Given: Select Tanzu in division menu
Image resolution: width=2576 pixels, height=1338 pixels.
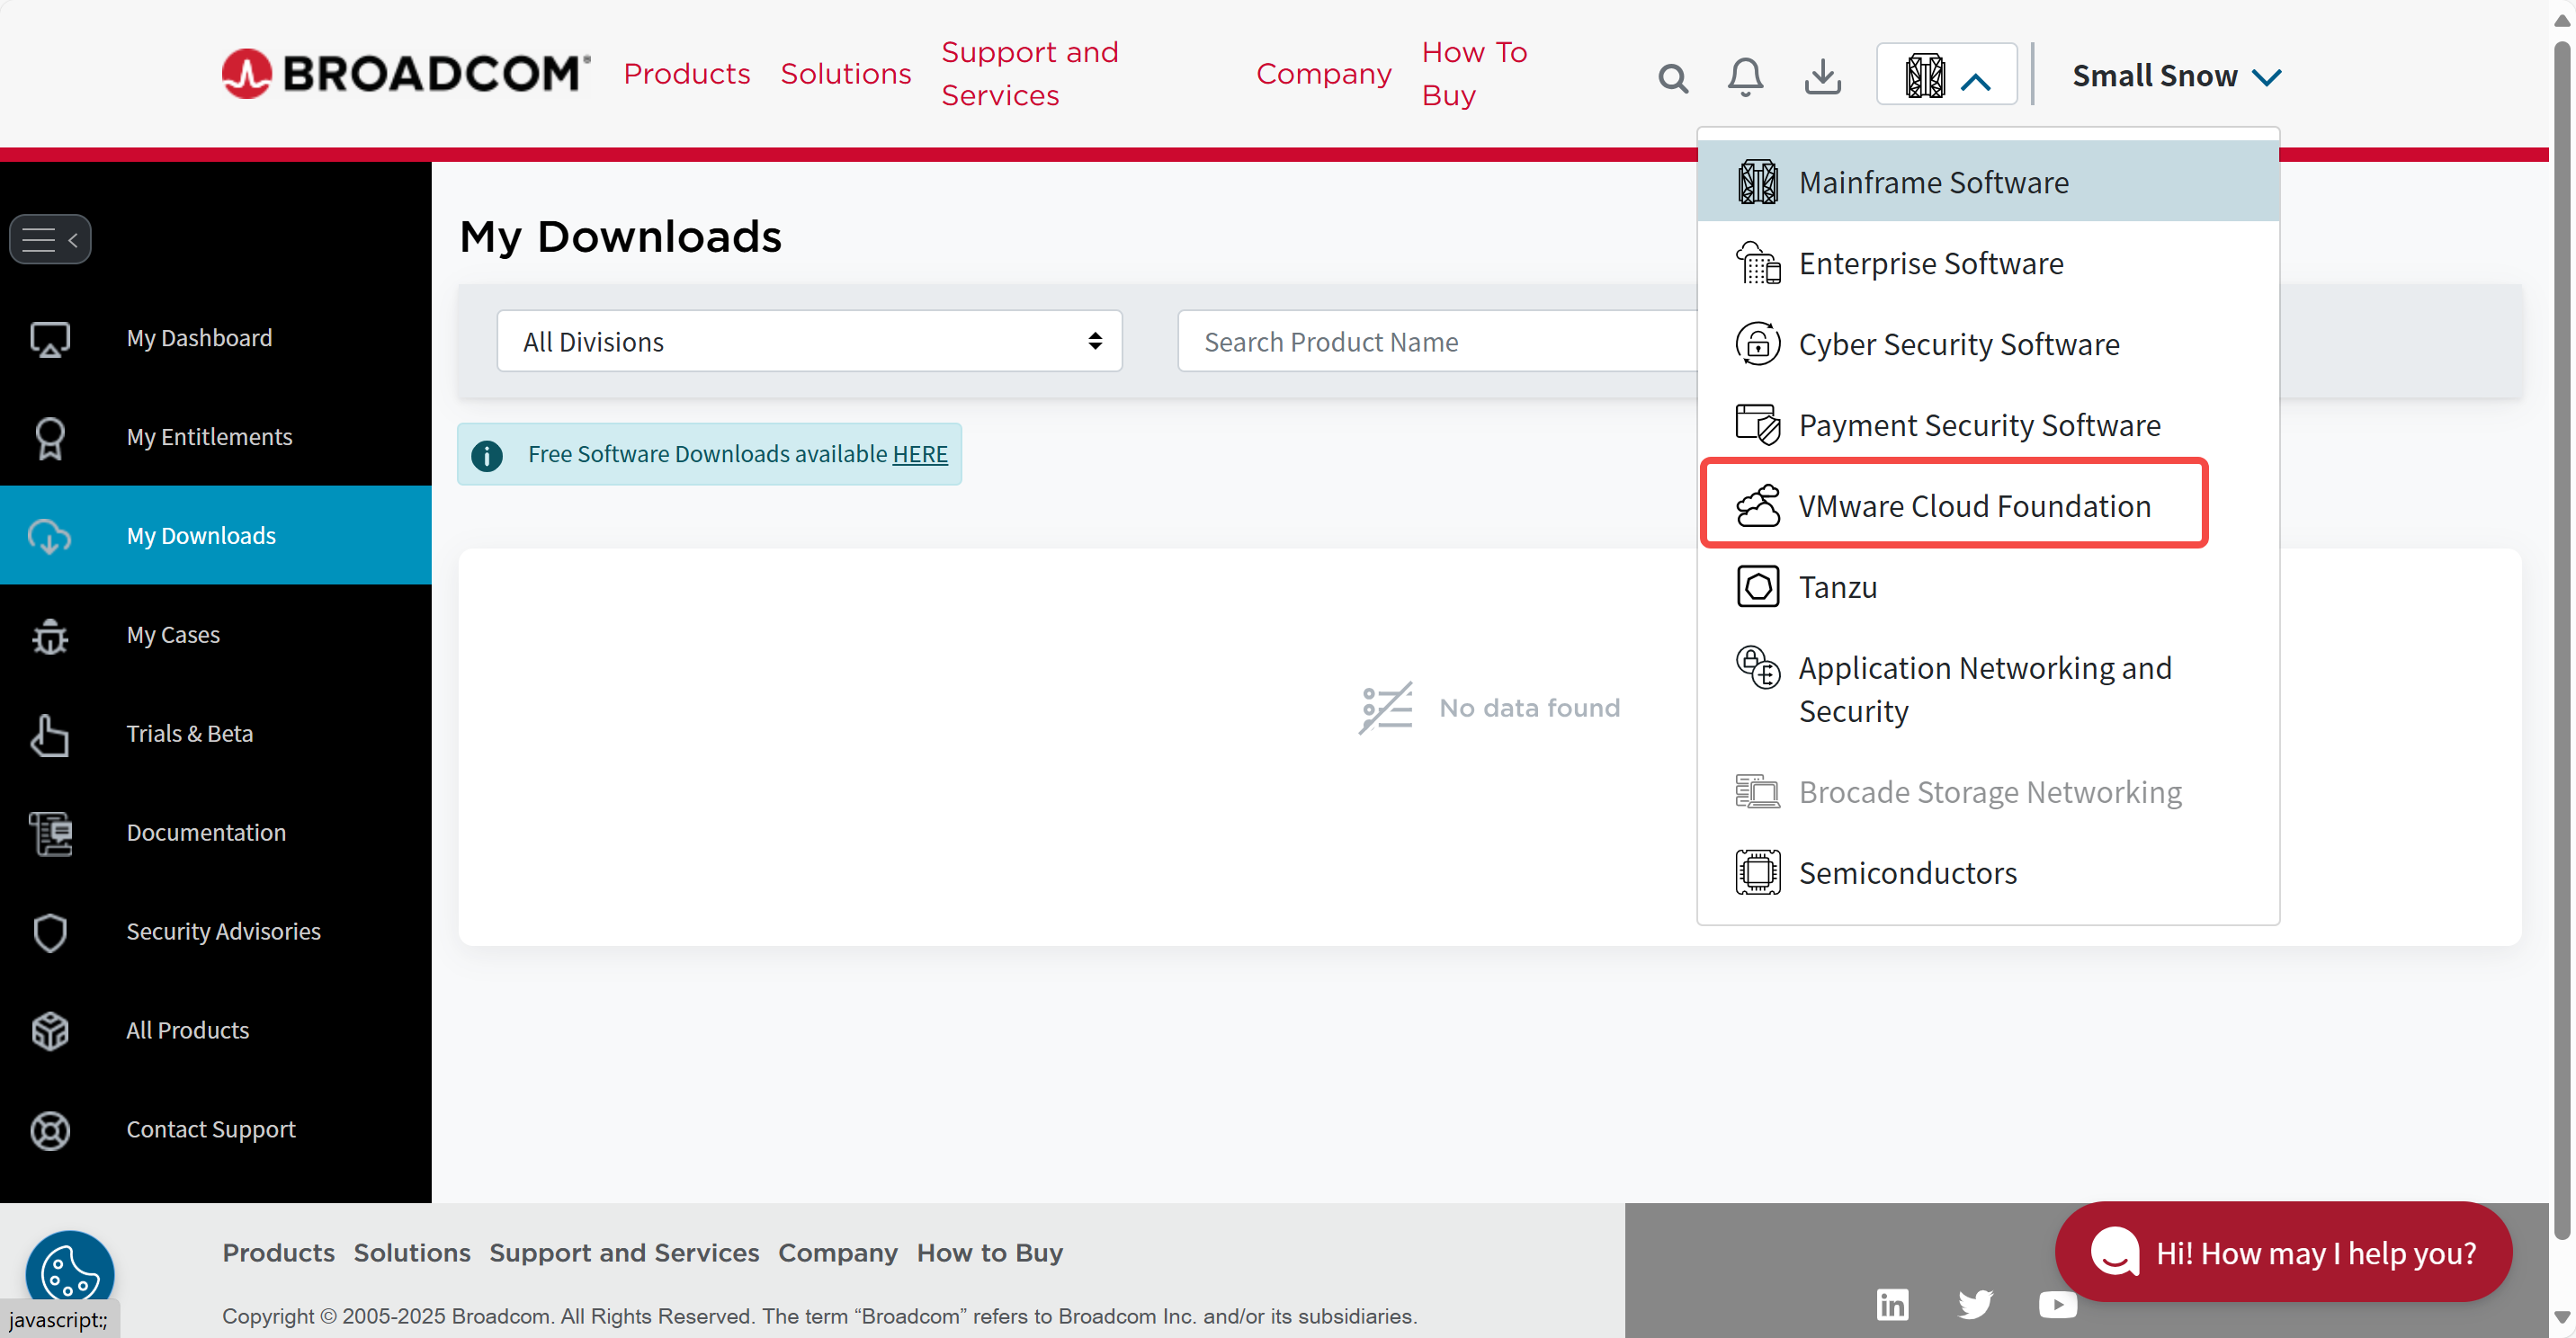Looking at the screenshot, I should [x=1988, y=587].
